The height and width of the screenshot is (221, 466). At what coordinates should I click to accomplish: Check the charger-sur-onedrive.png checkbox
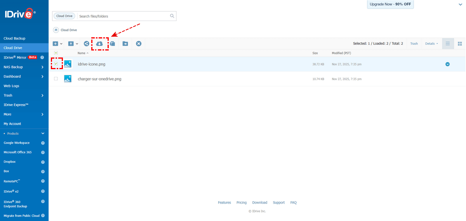coord(56,79)
